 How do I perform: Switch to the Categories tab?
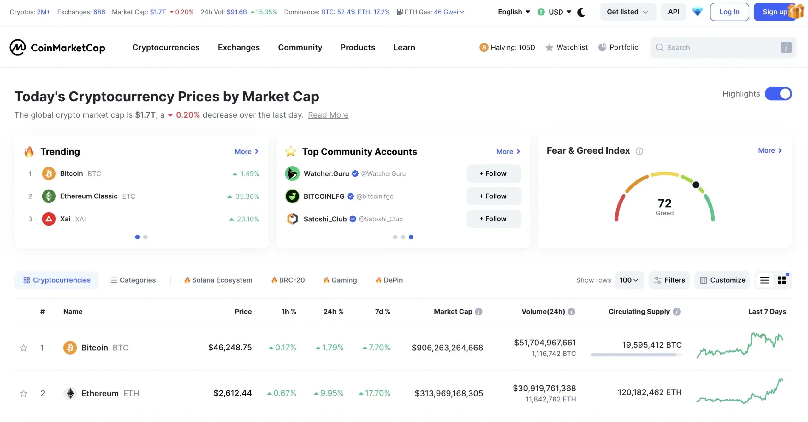133,280
